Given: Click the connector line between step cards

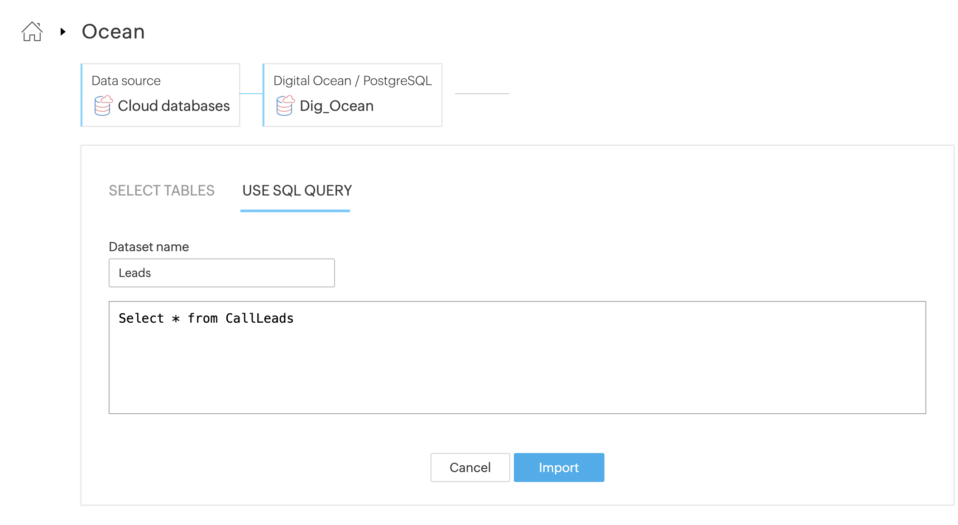Looking at the screenshot, I should pos(251,94).
